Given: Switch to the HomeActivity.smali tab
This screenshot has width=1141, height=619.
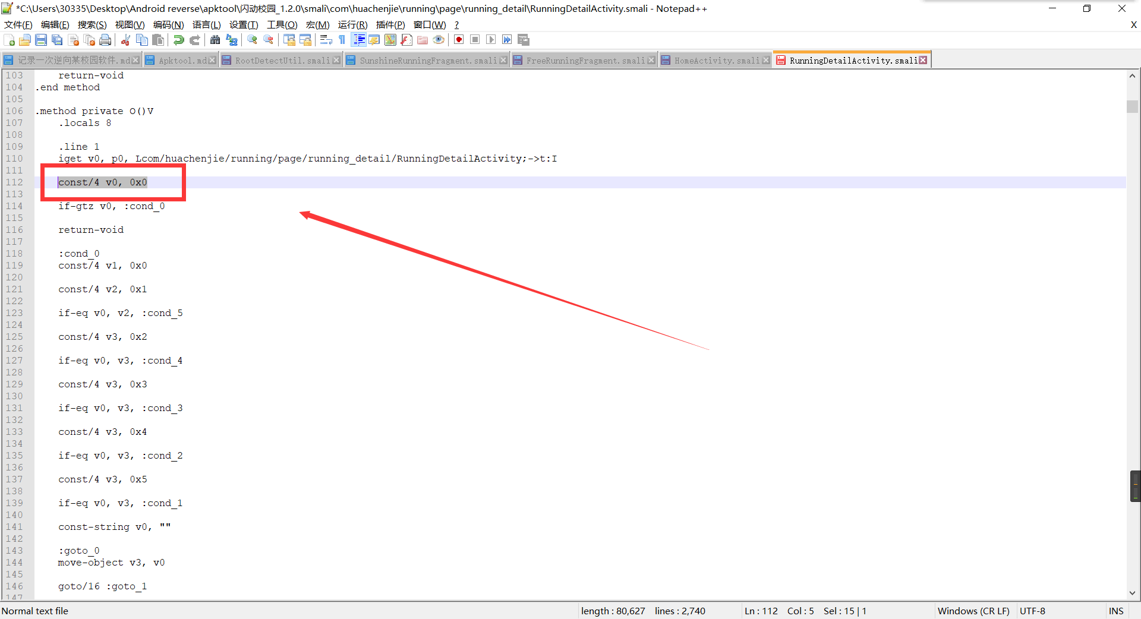Looking at the screenshot, I should pyautogui.click(x=716, y=61).
